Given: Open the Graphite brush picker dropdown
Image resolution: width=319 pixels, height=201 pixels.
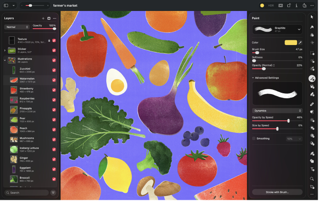Looking at the screenshot, I should [278, 29].
